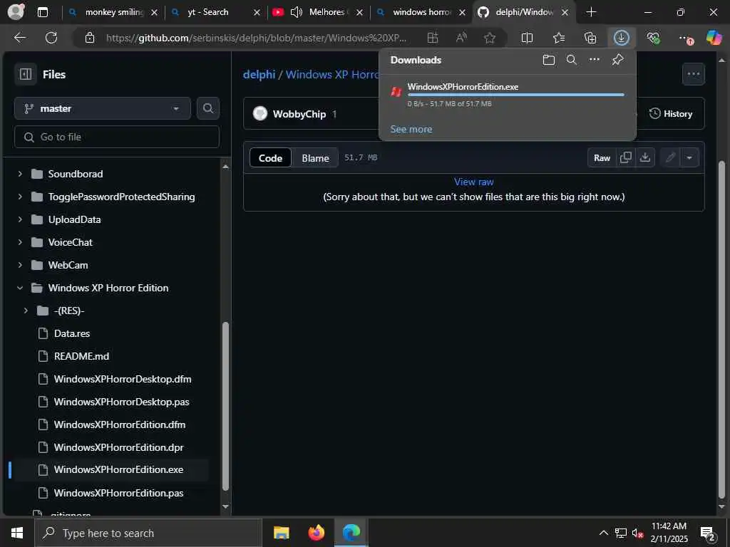Add this page to favorites star
730x547 pixels.
(x=490, y=38)
